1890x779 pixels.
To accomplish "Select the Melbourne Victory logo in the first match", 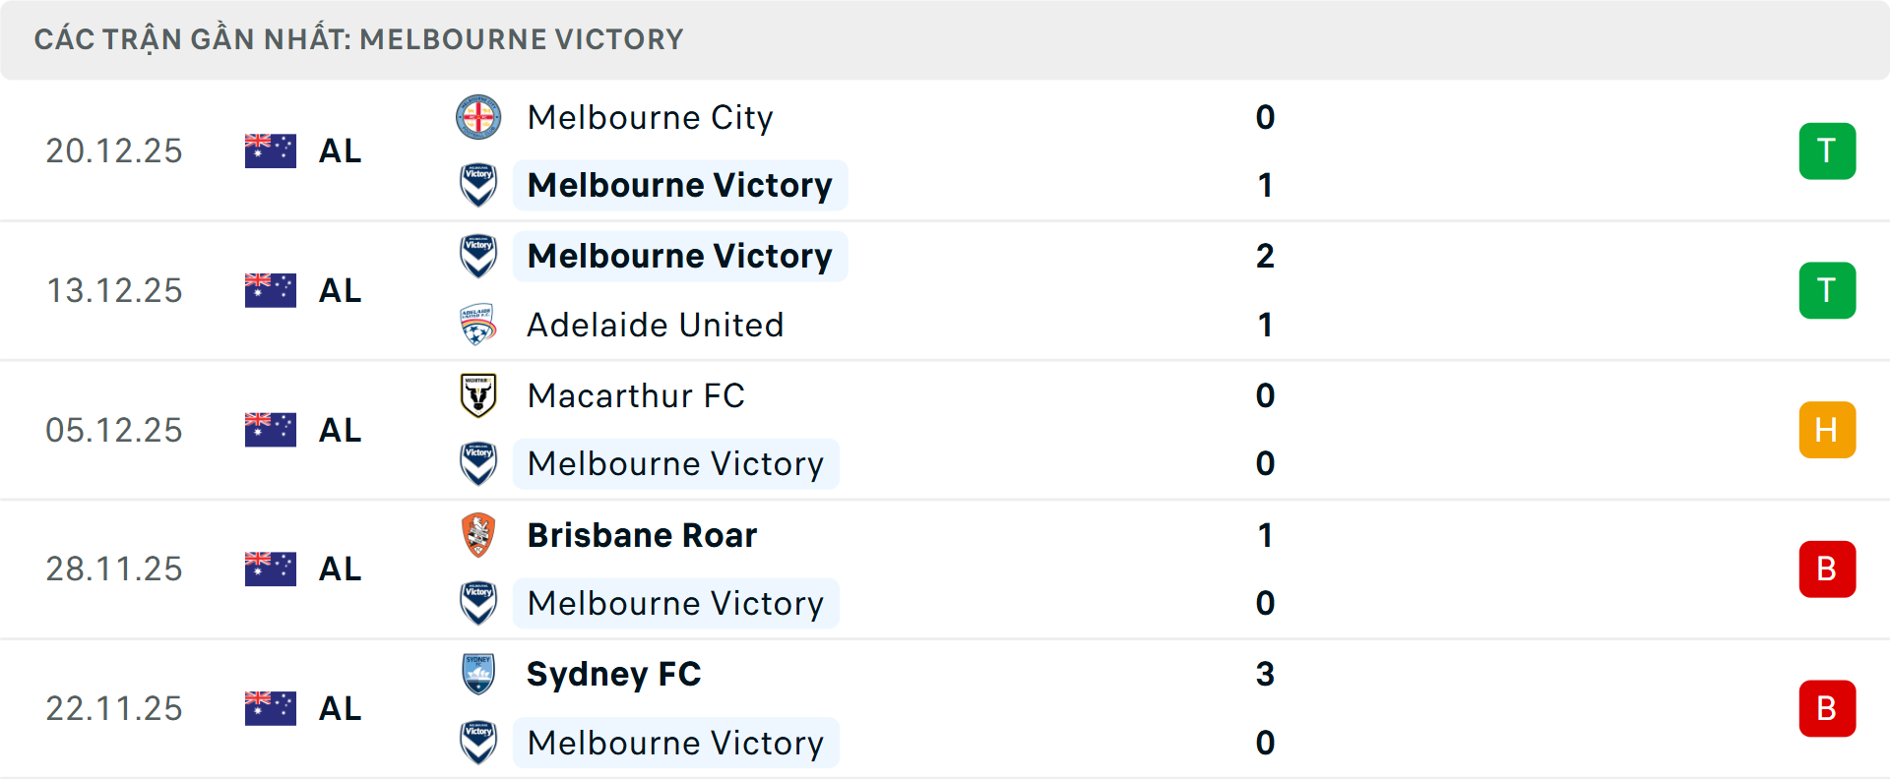I will tap(479, 185).
